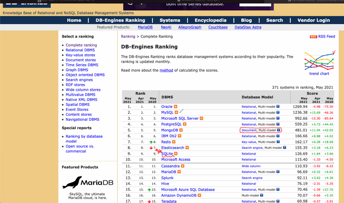The width and height of the screenshot is (344, 203).
Task: Open Microsoft Azure SQL Database link
Action: coord(188,190)
